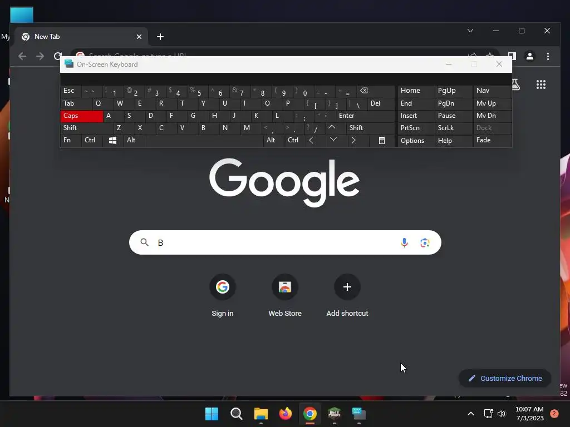Screen dimensions: 570x427
Task: Click the Chrome taskbar icon
Action: [309, 414]
